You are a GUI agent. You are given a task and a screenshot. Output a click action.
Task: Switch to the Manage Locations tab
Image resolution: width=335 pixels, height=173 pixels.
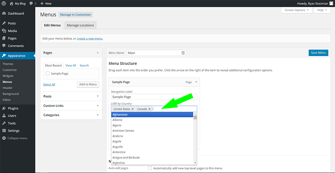click(80, 25)
